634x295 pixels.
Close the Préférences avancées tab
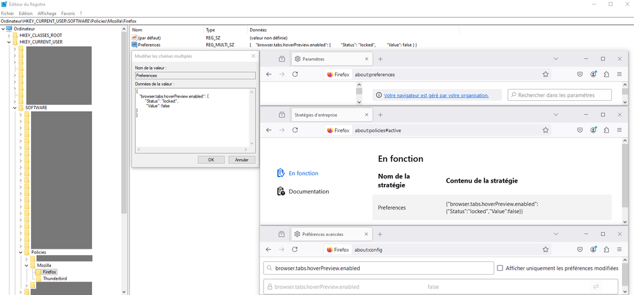[x=367, y=234]
